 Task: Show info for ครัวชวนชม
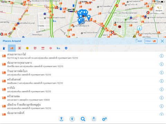(162, 98)
